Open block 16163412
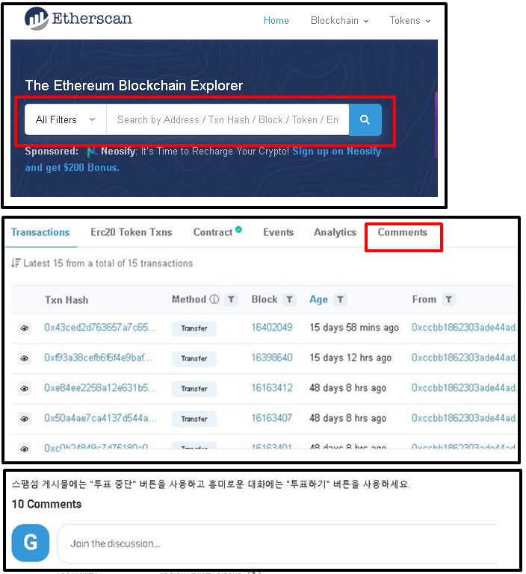The width and height of the screenshot is (526, 574). [x=272, y=387]
